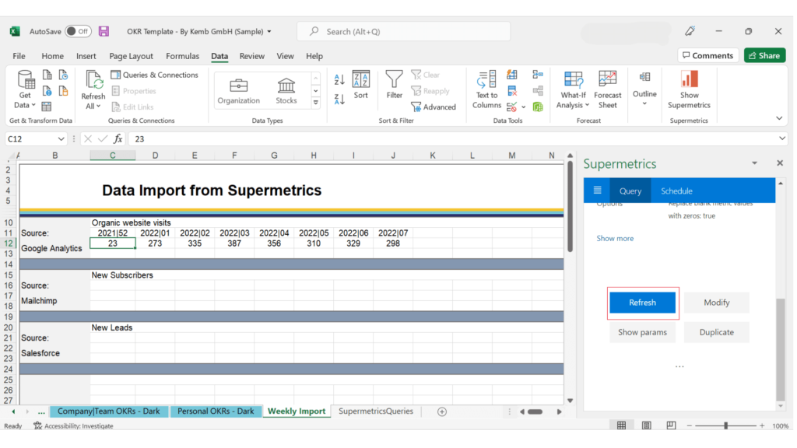
Task: Click the Duplicate button
Action: click(717, 332)
